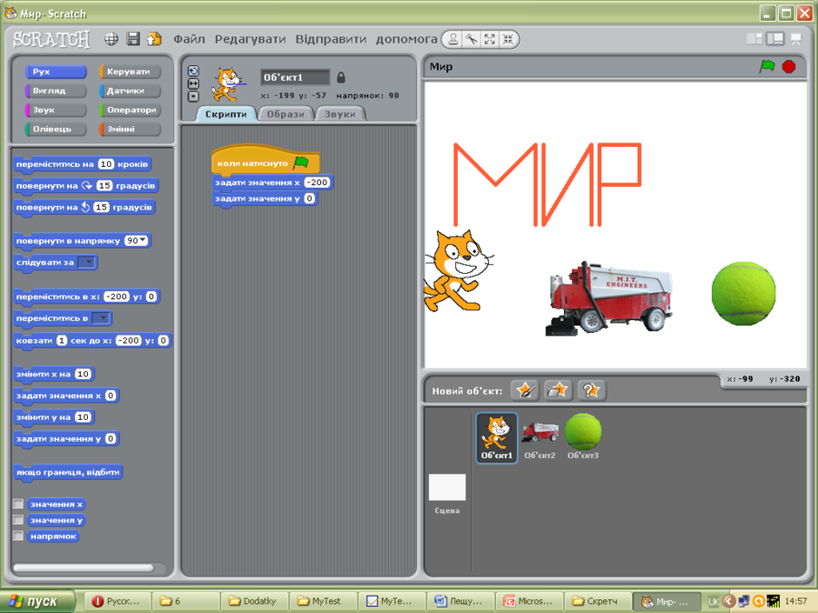Open the 'слідувати за' target dropdown

(x=87, y=263)
